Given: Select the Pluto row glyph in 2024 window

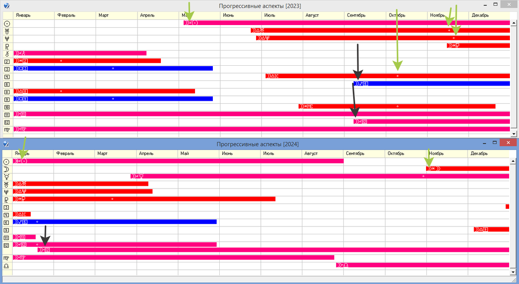Looking at the screenshot, I should (6, 199).
